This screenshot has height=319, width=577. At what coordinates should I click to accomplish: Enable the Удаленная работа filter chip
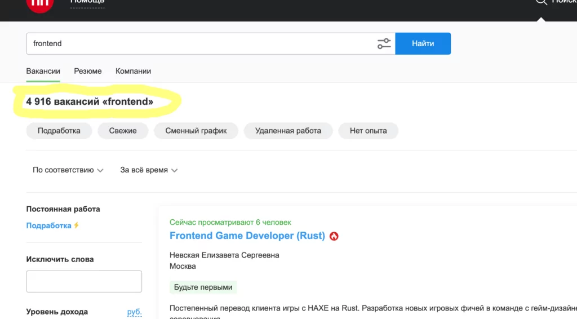point(288,131)
